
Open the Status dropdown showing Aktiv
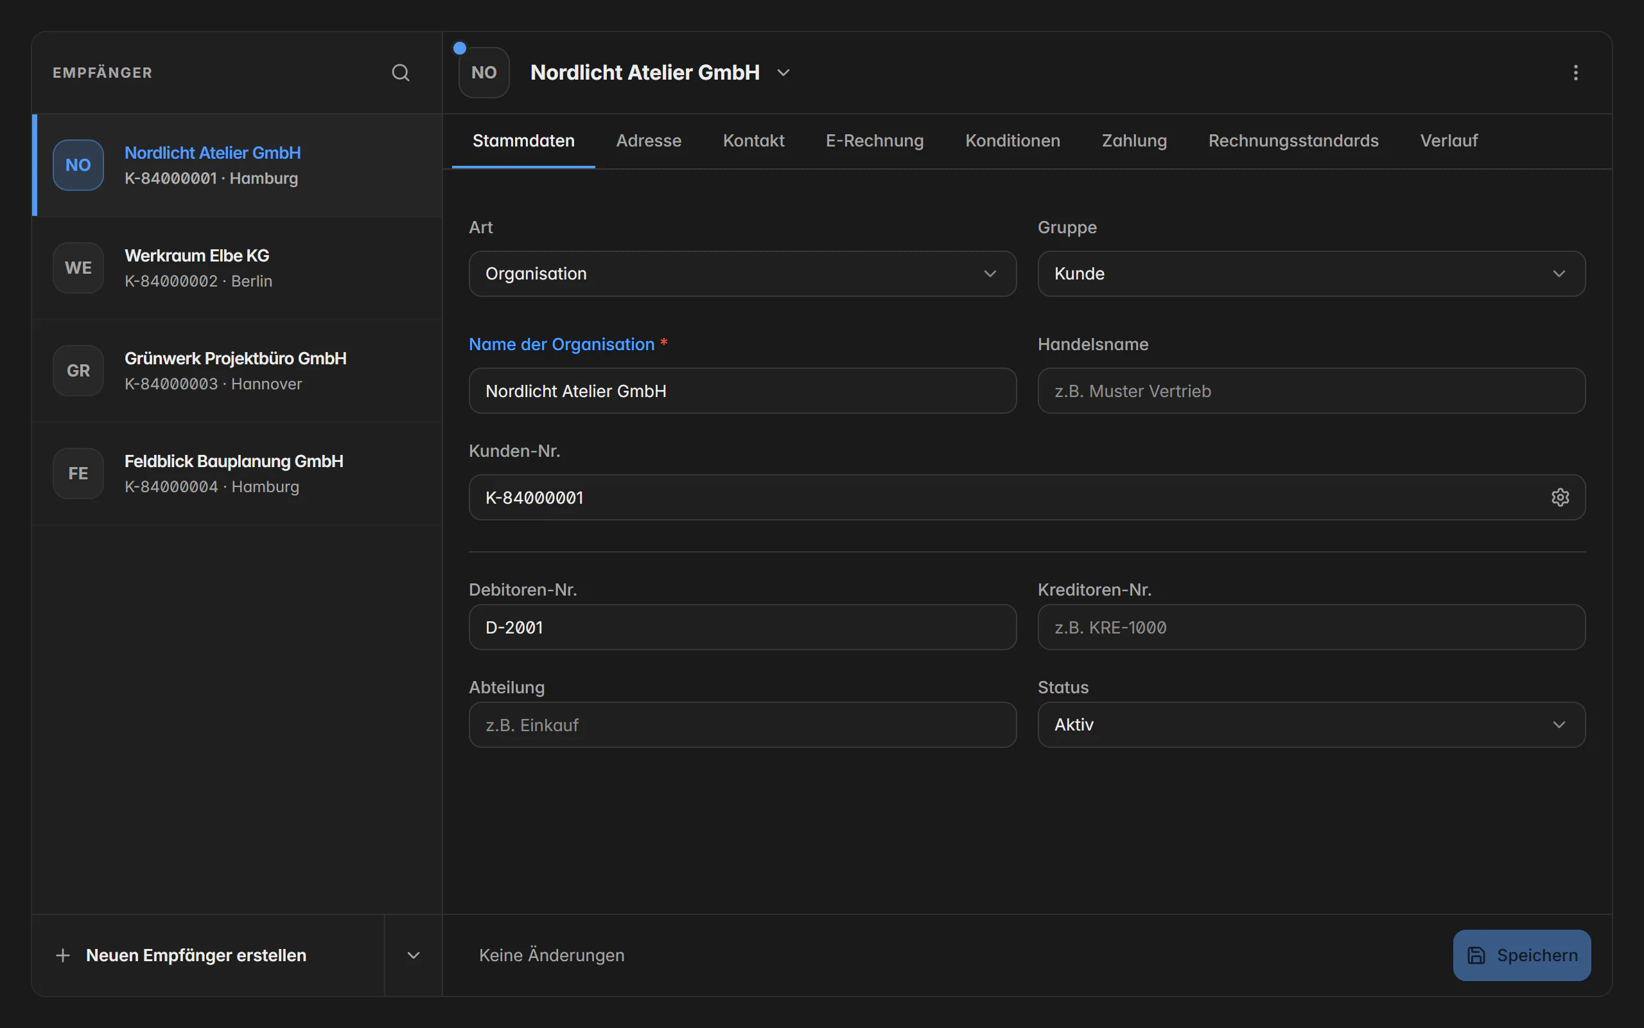coord(1311,725)
